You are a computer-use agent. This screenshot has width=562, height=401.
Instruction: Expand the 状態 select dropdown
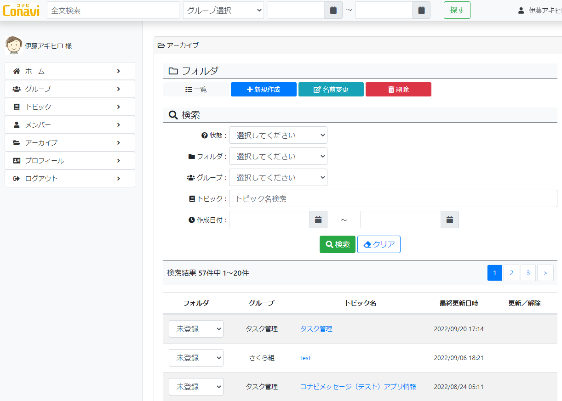point(278,136)
